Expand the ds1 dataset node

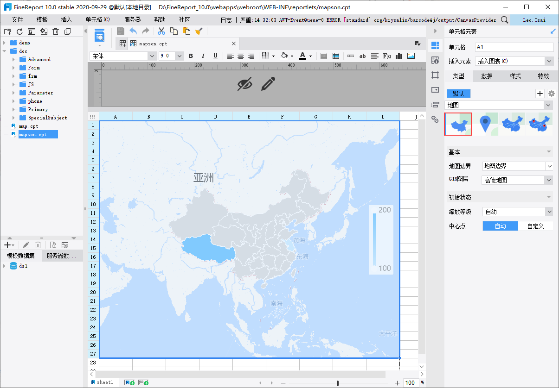click(x=4, y=266)
